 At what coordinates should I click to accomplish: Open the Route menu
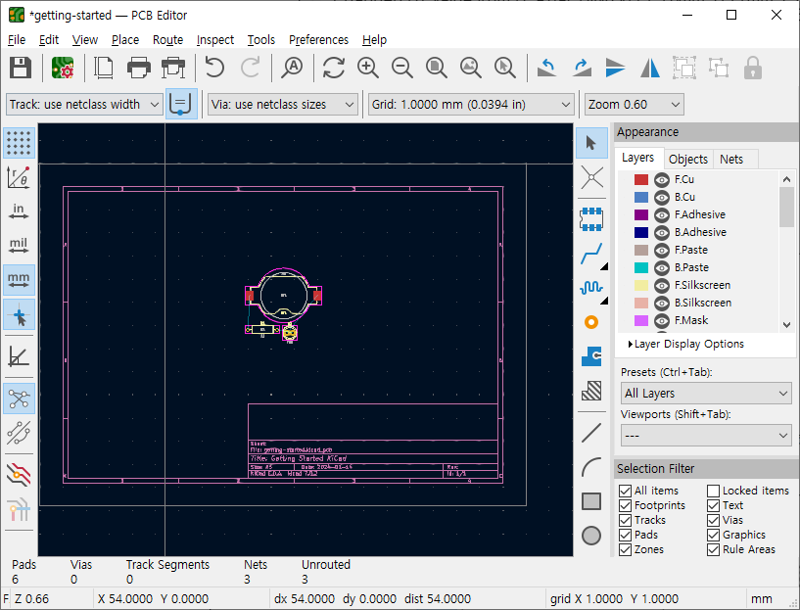pos(167,40)
